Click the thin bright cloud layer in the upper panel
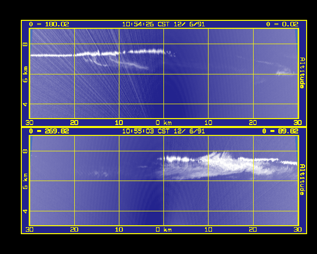317x254 pixels. click(97, 54)
